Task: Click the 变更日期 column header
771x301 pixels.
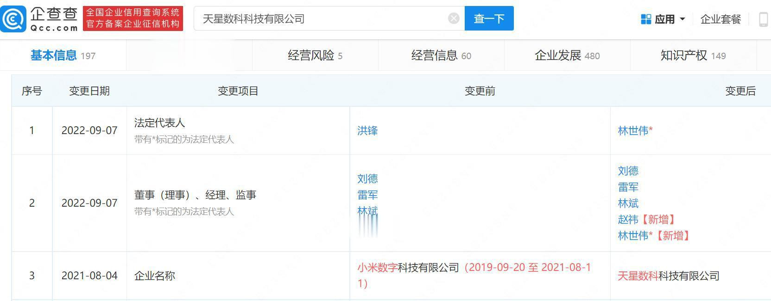Action: 89,91
